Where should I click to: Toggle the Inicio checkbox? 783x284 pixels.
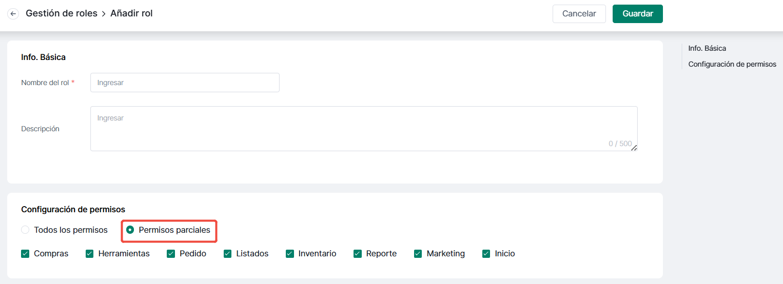486,253
